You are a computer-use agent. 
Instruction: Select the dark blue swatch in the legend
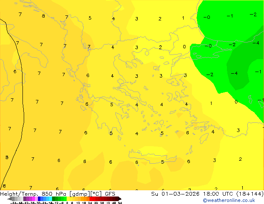pyautogui.click(x=39, y=199)
